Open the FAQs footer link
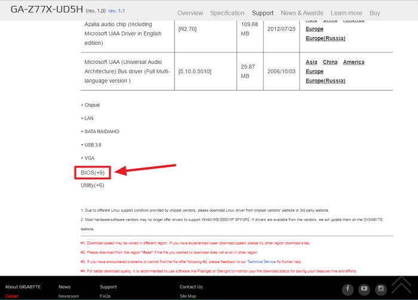The image size is (418, 300). tap(105, 296)
